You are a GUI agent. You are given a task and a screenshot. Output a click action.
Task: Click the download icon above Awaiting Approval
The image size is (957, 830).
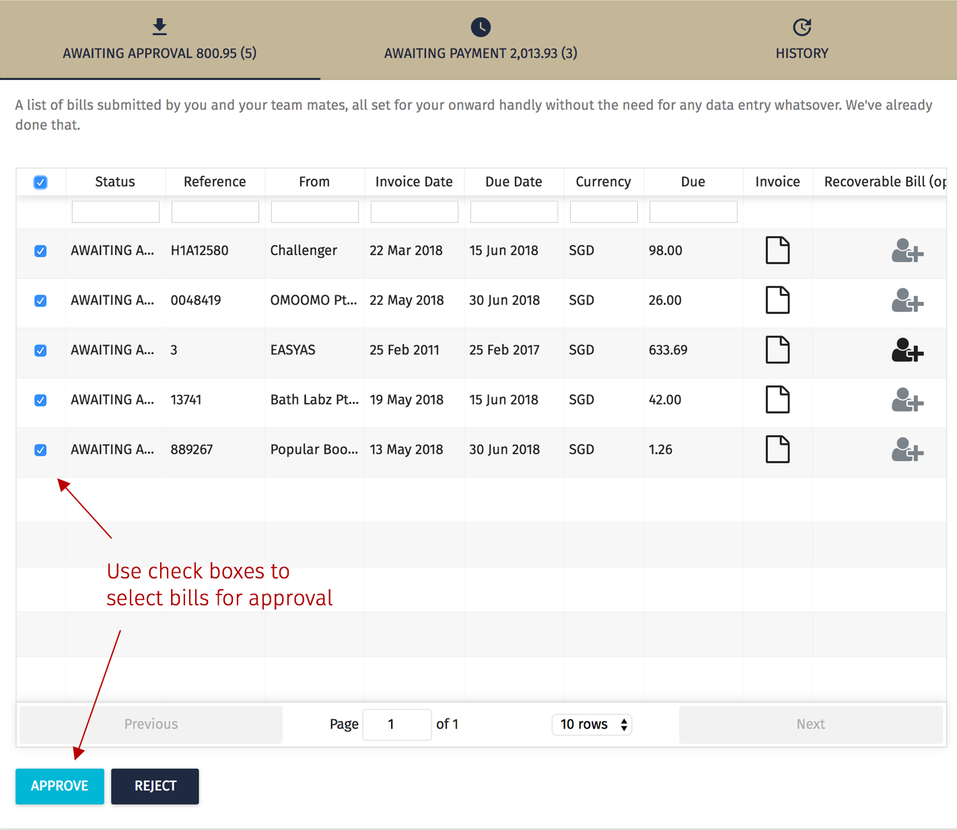(x=159, y=27)
